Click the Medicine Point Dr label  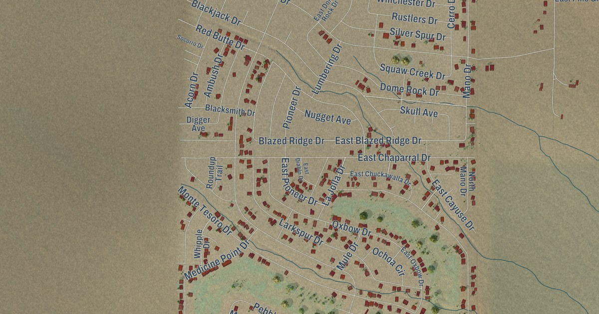[217, 261]
